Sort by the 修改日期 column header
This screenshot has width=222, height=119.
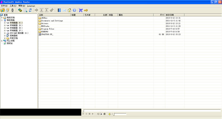point(174,15)
